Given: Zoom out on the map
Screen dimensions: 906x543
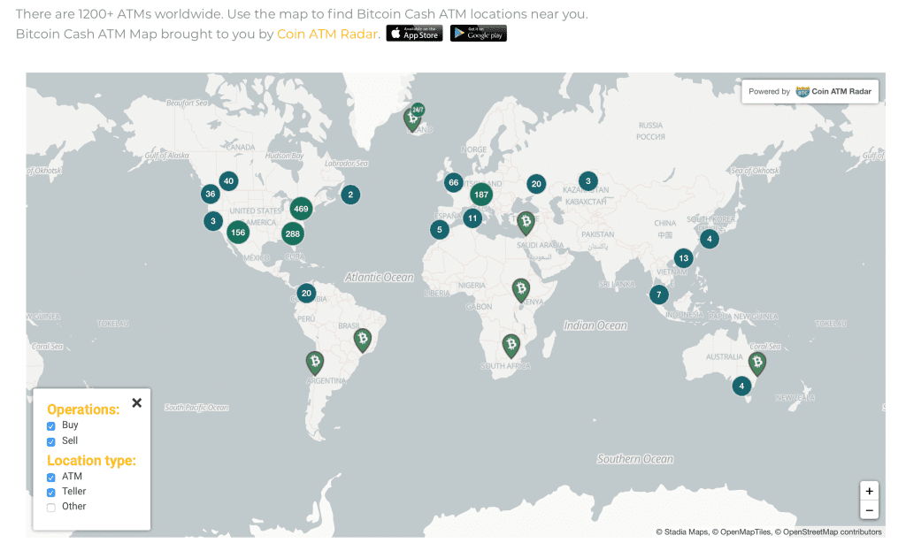Looking at the screenshot, I should 869,510.
